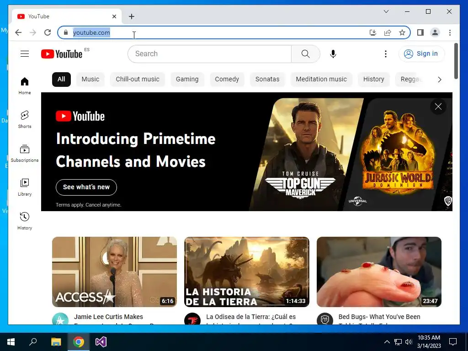Viewport: 468px width, 351px height.
Task: Select the Music filter chip
Action: 90,80
